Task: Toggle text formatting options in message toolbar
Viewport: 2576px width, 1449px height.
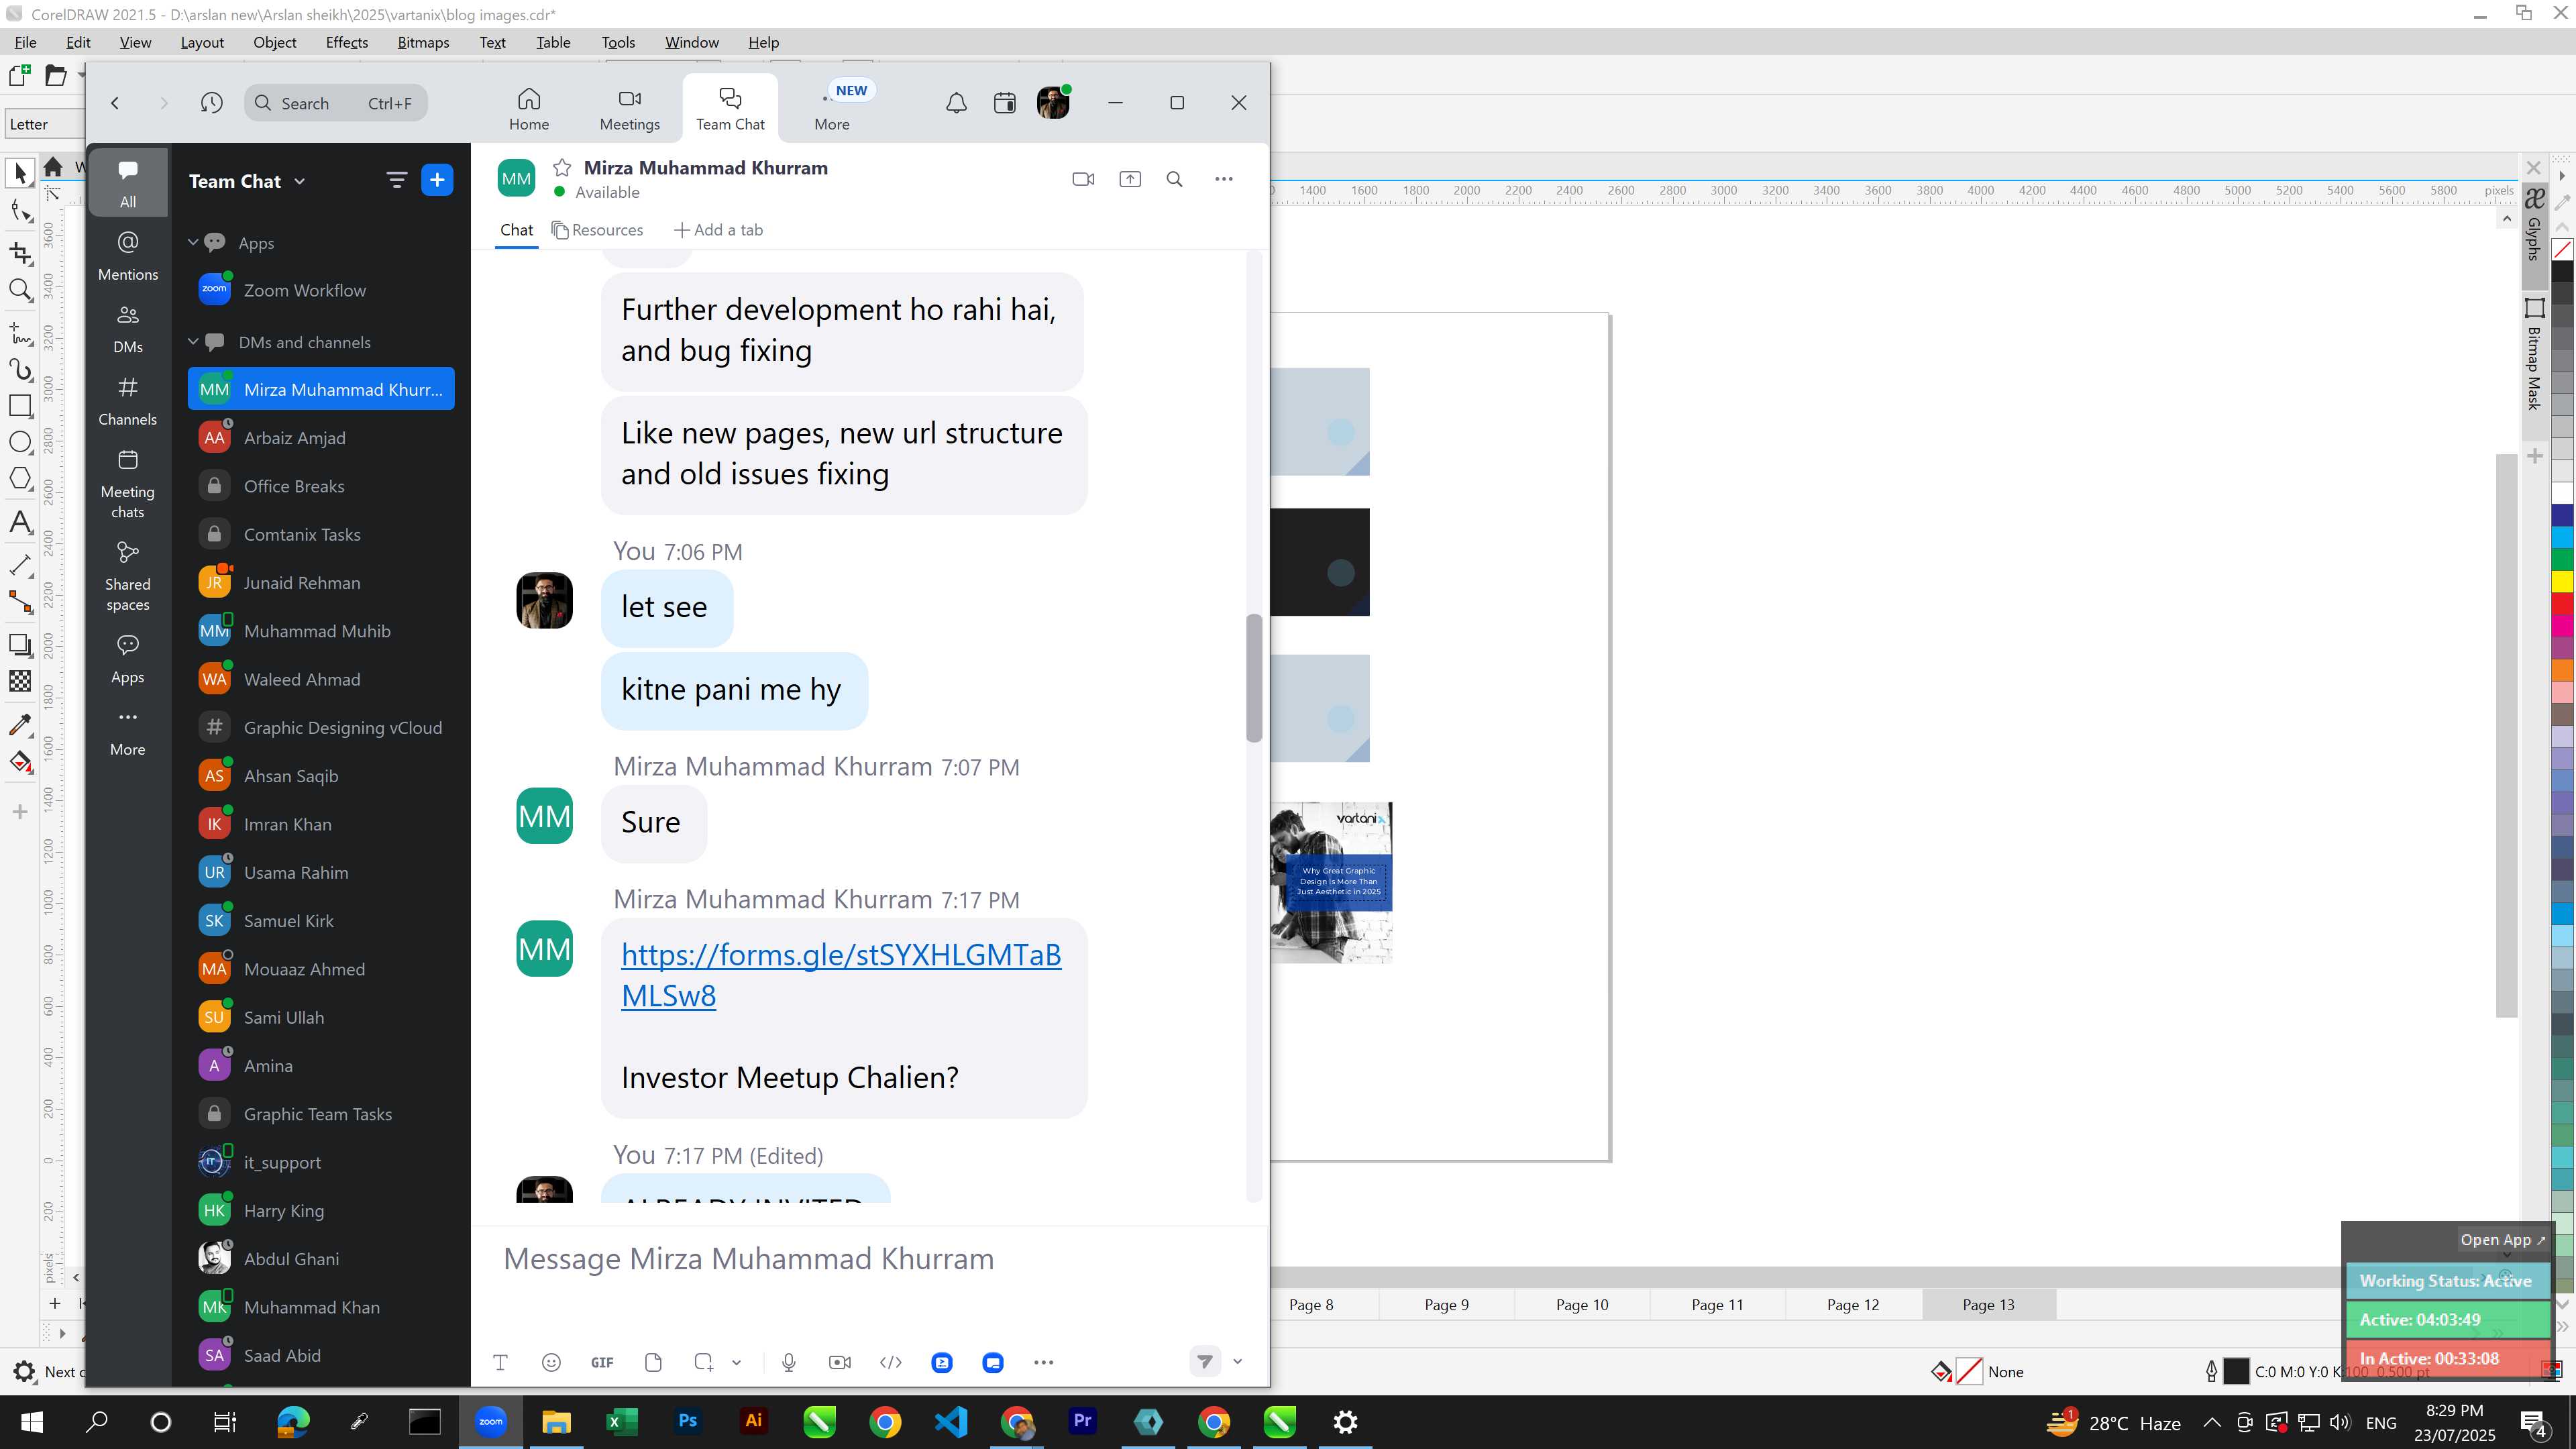Action: (500, 1362)
